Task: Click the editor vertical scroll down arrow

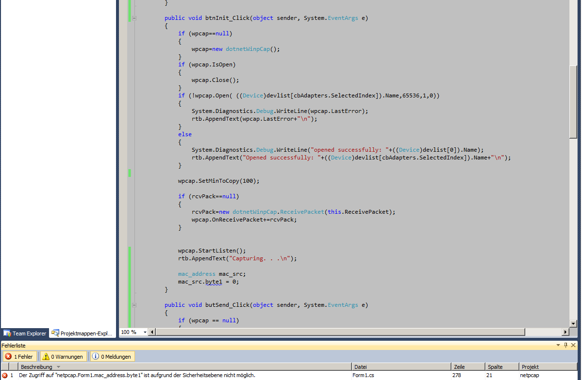Action: tap(573, 324)
